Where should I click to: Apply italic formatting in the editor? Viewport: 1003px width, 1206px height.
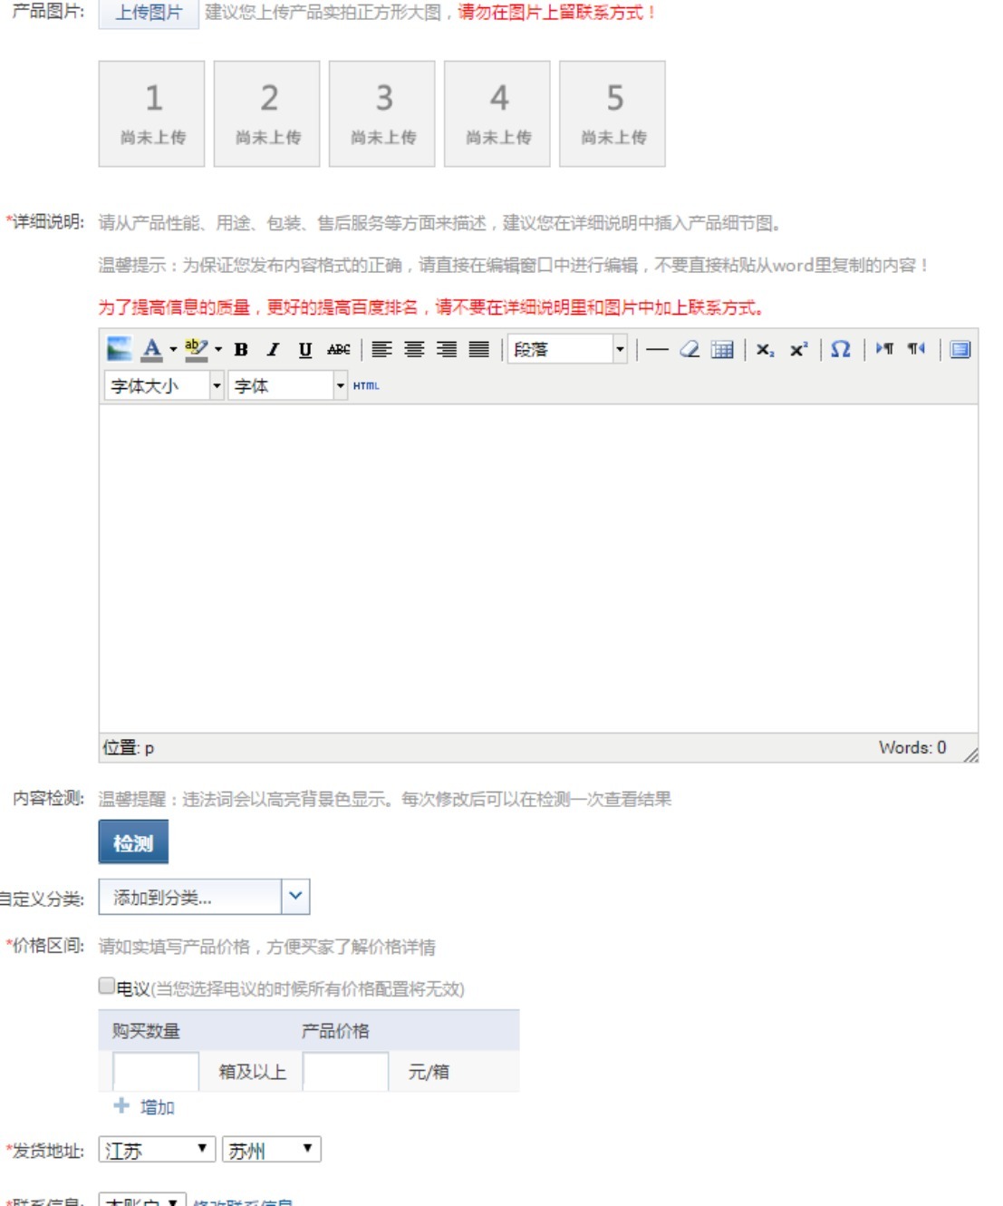click(x=273, y=349)
